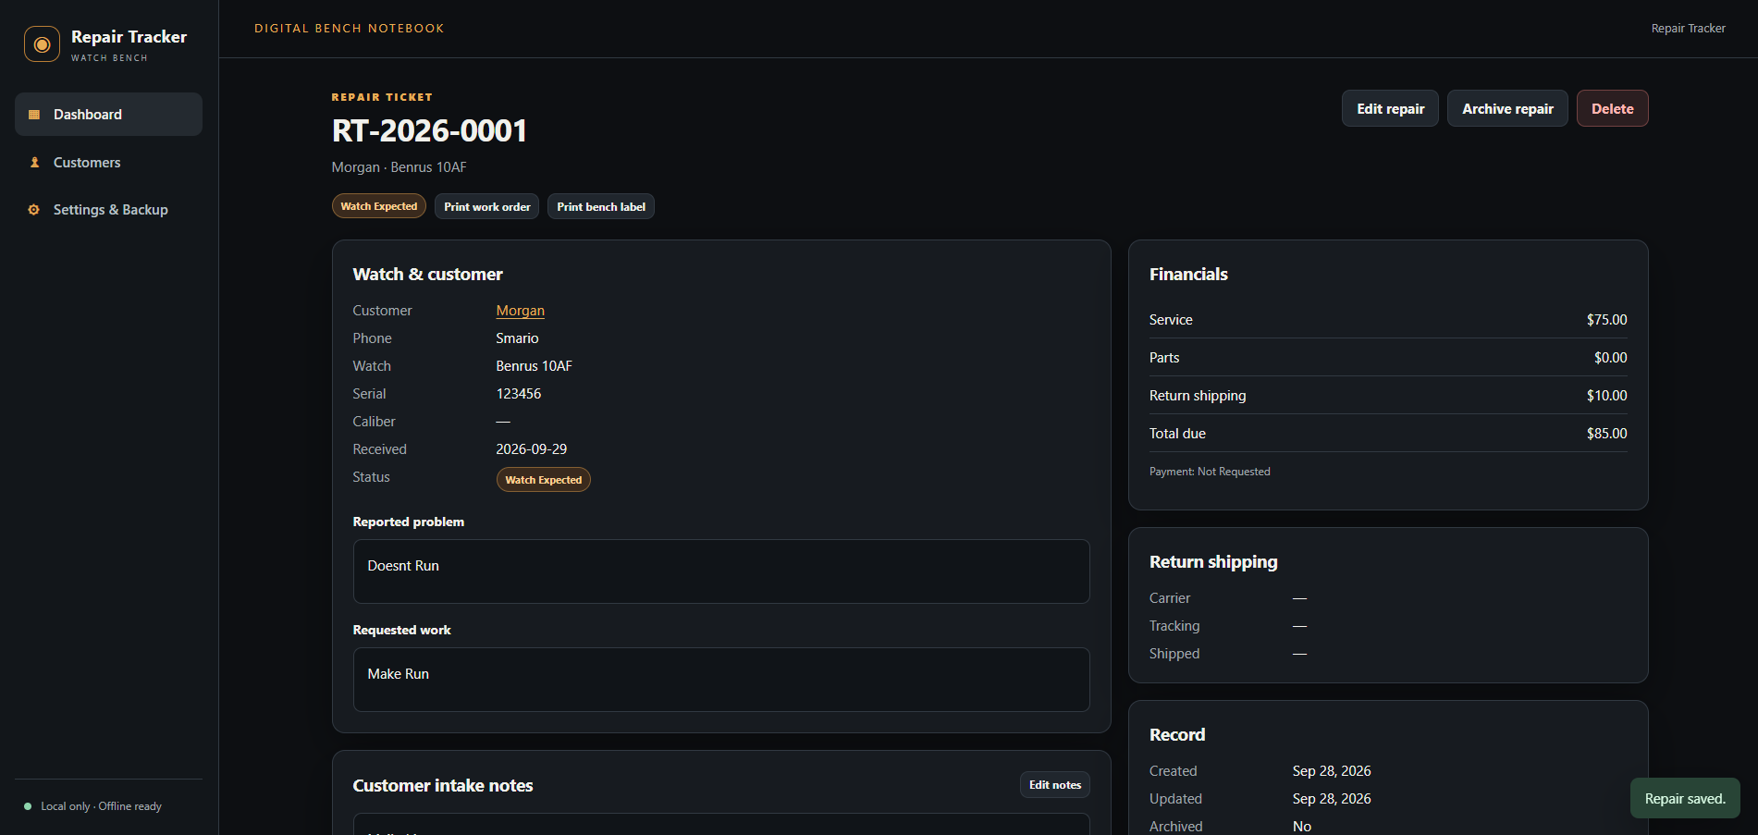1758x835 pixels.
Task: Click the received date 2026-09-29
Action: [532, 449]
